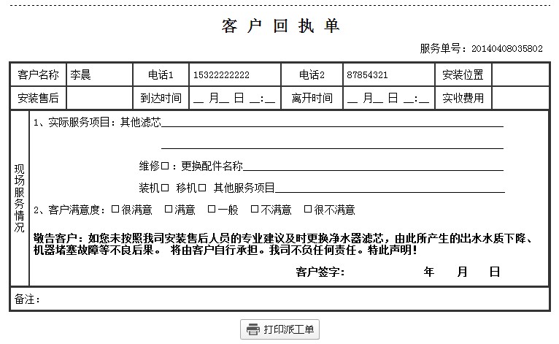559x344 pixels.
Task: Select the 很不满意 checkbox
Action: [308, 210]
